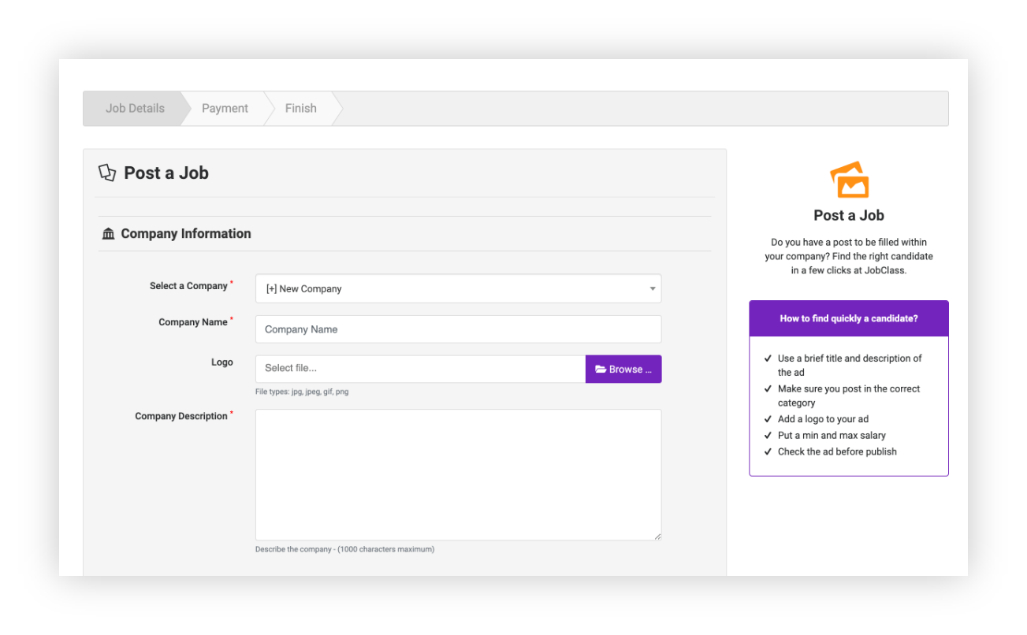Click the bank building icon by Company Information

pos(109,234)
